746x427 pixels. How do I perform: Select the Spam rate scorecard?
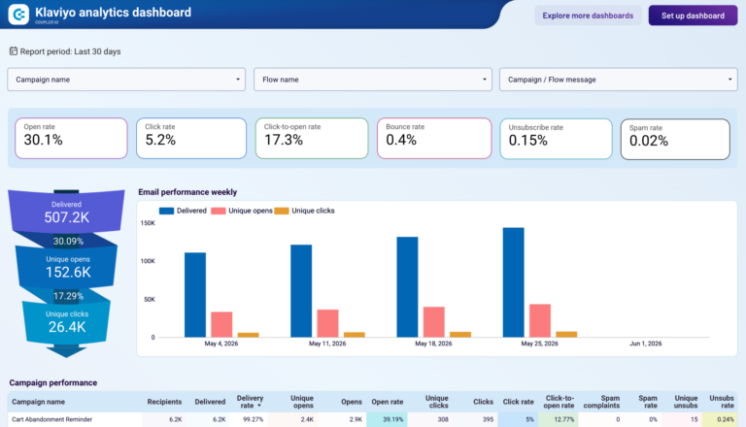click(x=675, y=139)
